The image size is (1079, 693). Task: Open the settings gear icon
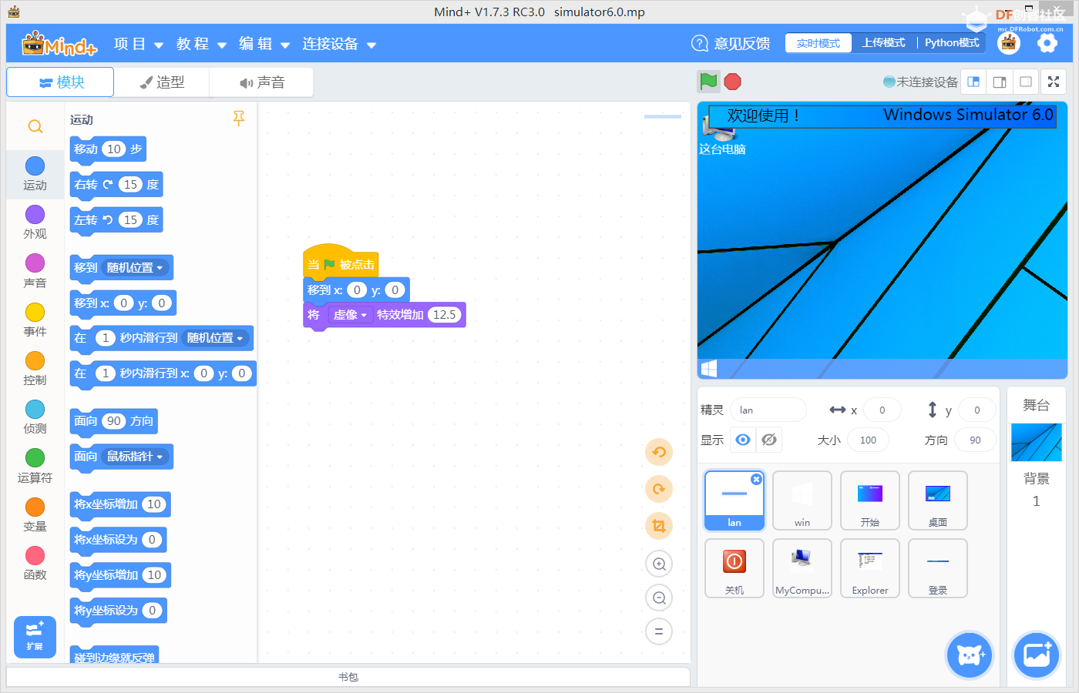pos(1047,43)
